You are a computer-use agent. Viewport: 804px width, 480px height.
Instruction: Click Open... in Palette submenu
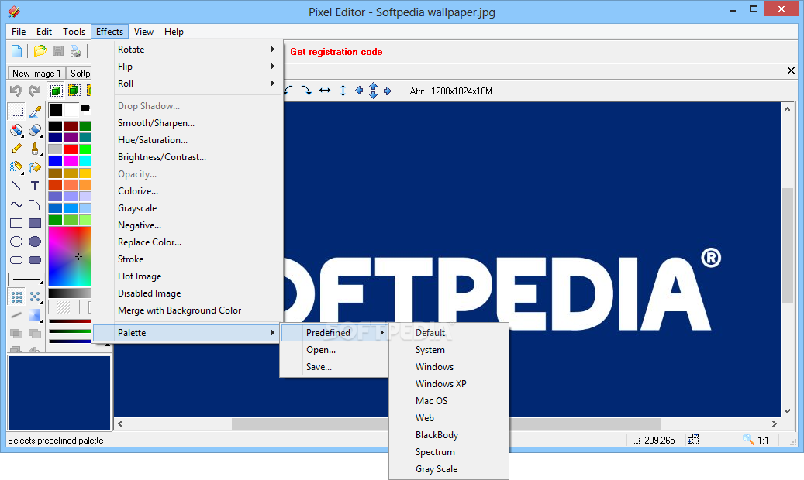tap(335, 350)
